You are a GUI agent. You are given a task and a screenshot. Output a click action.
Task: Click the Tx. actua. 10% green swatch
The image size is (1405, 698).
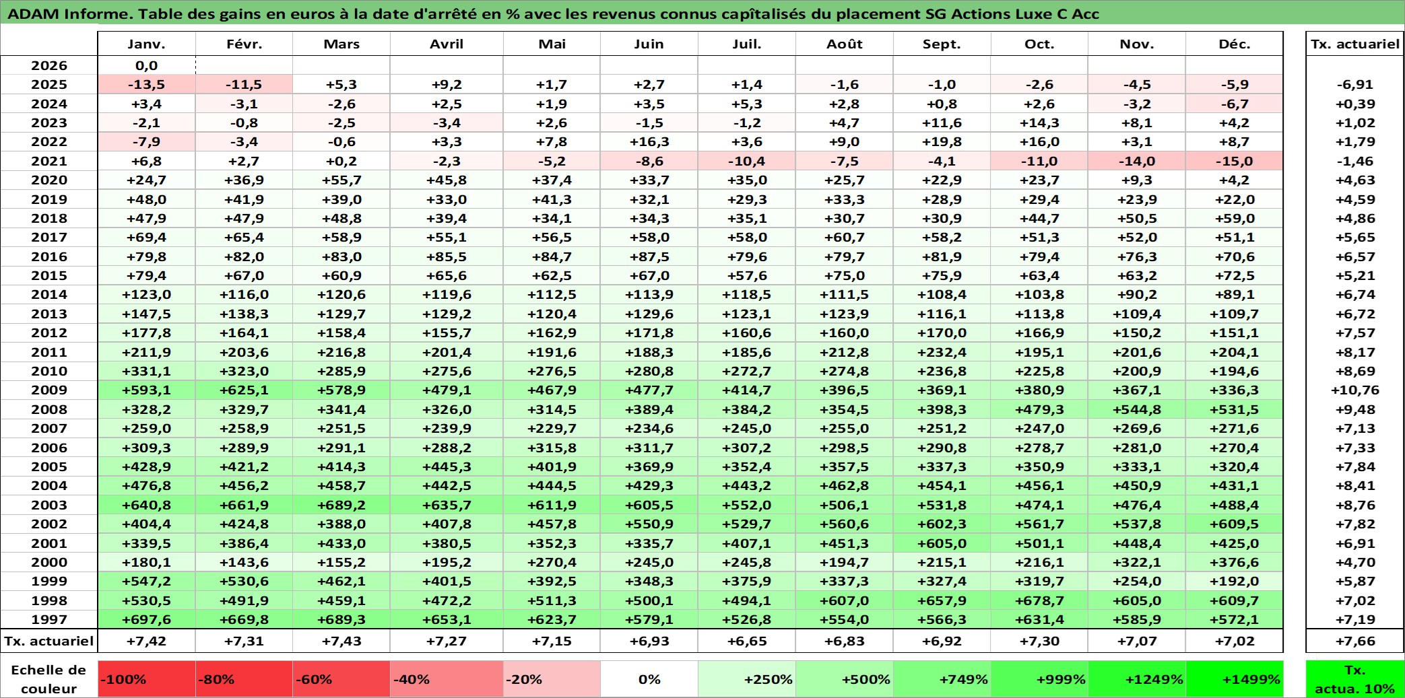[1355, 679]
